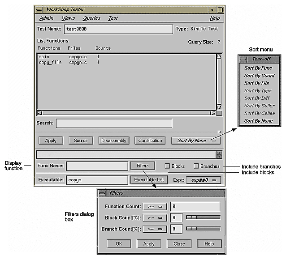Click the Contribution button
The height and width of the screenshot is (260, 286).
pyautogui.click(x=150, y=141)
